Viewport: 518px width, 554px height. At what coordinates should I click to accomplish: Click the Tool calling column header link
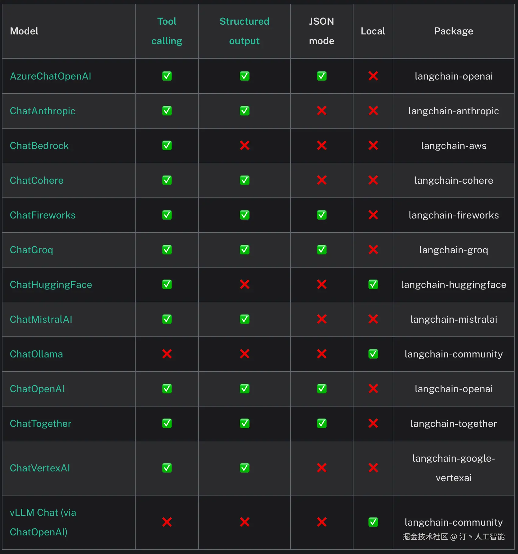pos(167,31)
